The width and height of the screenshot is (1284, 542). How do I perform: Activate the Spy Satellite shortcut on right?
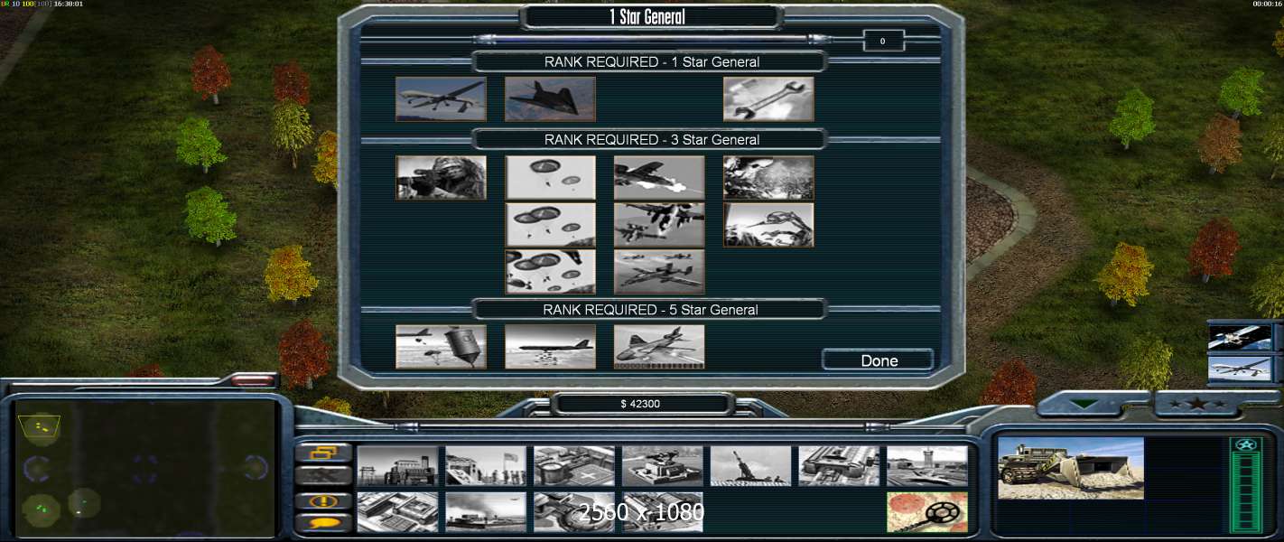1240,338
